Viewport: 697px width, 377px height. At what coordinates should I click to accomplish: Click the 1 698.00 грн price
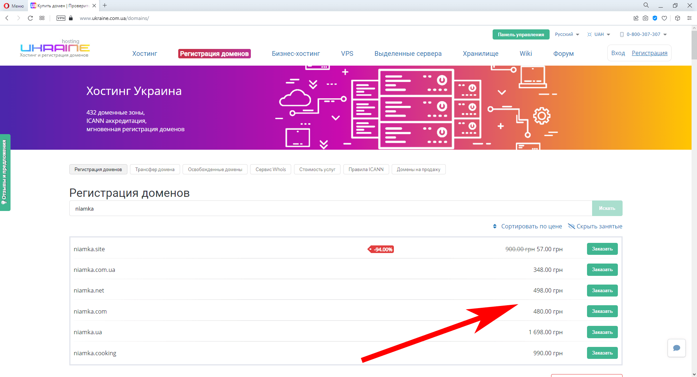546,332
